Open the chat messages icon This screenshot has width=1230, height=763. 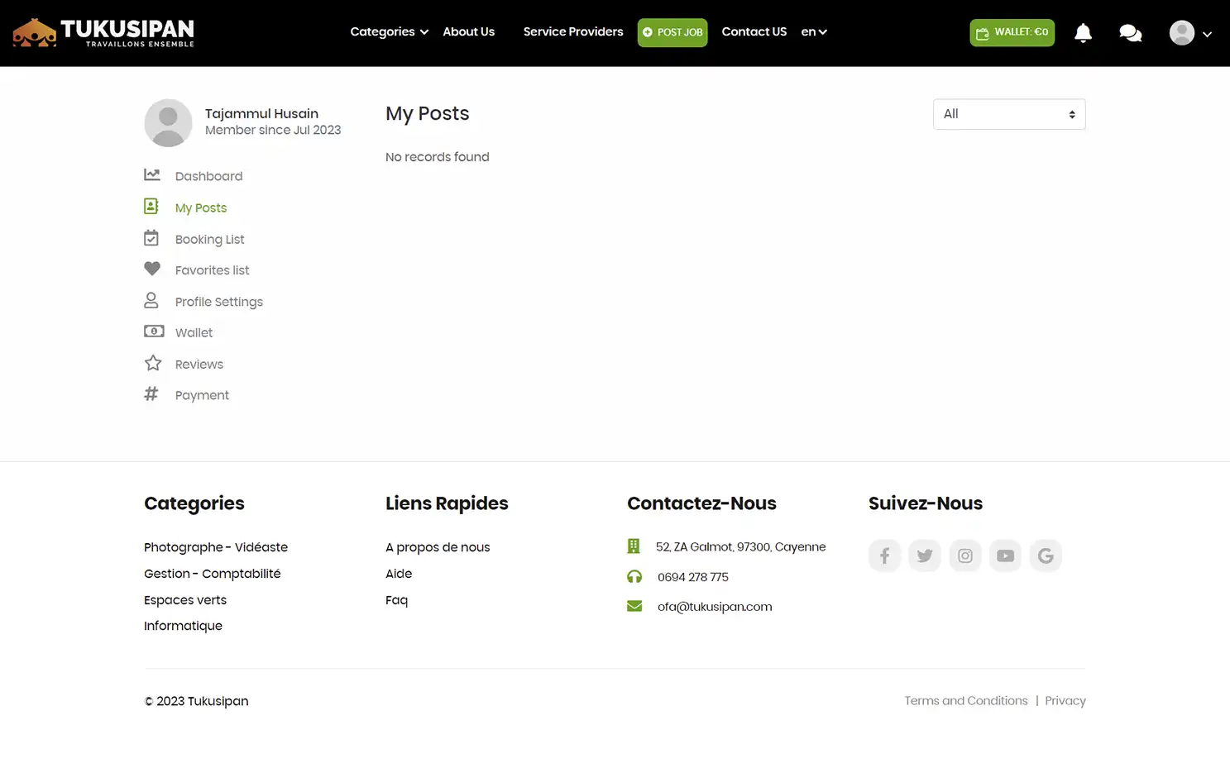pos(1130,32)
